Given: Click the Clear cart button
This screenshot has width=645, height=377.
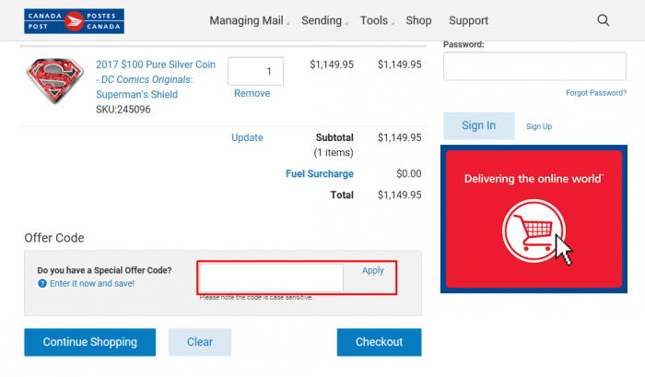Looking at the screenshot, I should [x=200, y=342].
